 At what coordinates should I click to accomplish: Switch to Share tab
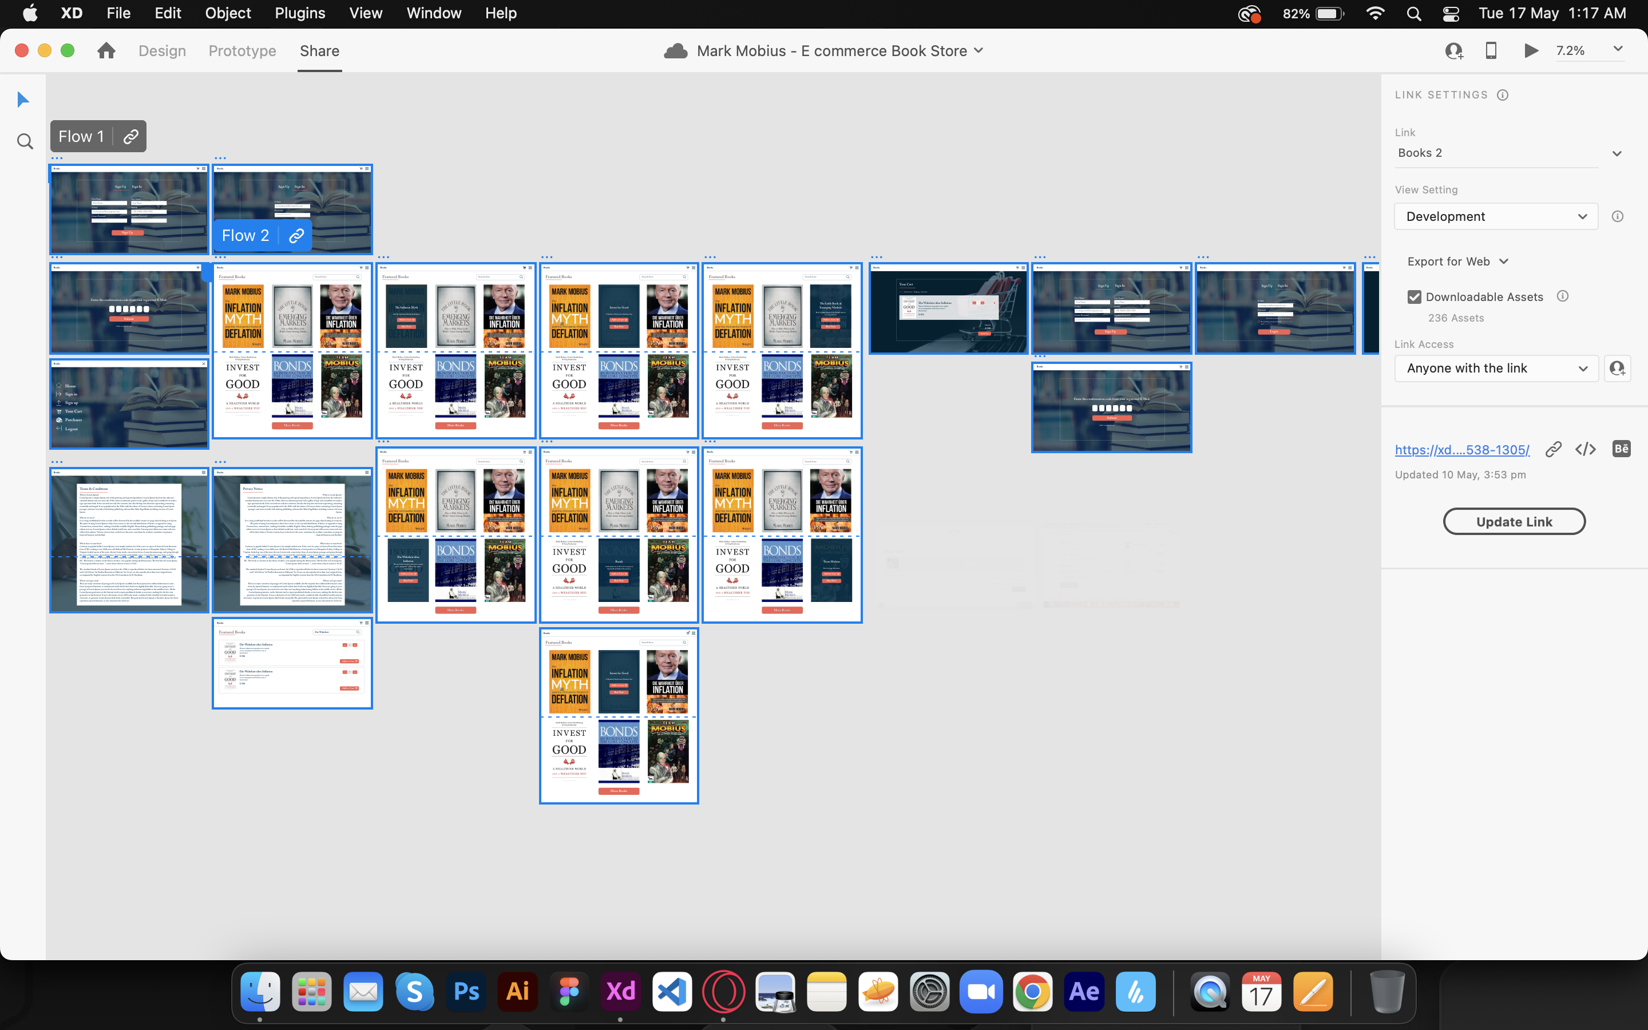pyautogui.click(x=319, y=51)
